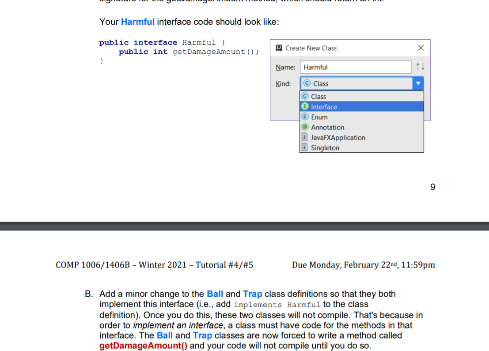489x351 pixels.
Task: Click the Enum E icon in the list
Action: tap(304, 117)
